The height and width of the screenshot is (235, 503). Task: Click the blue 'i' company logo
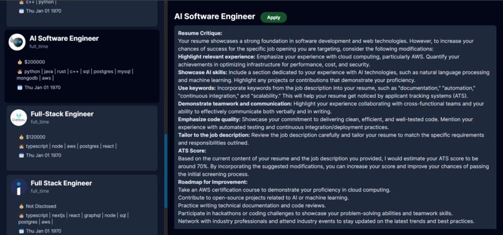pyautogui.click(x=19, y=187)
